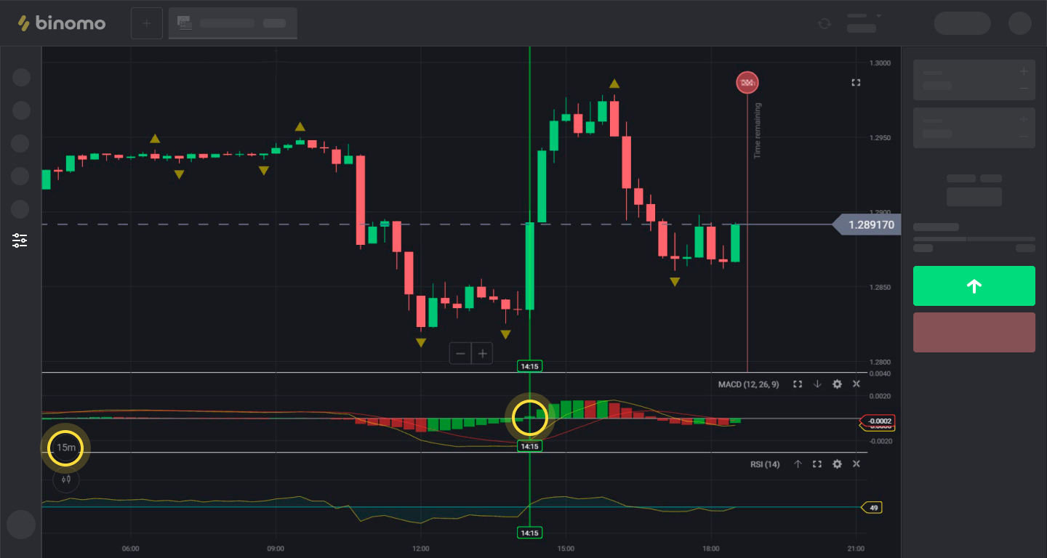Open RSI indicator settings gear
1047x558 pixels.
pyautogui.click(x=837, y=464)
